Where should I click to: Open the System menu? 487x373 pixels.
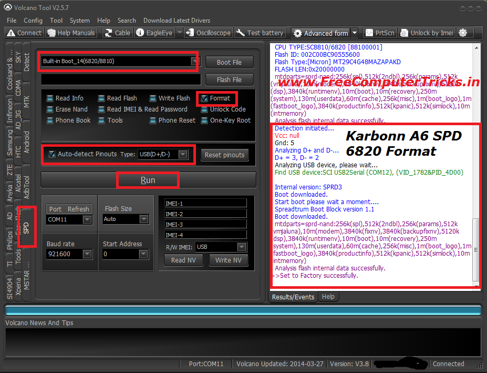tap(79, 21)
